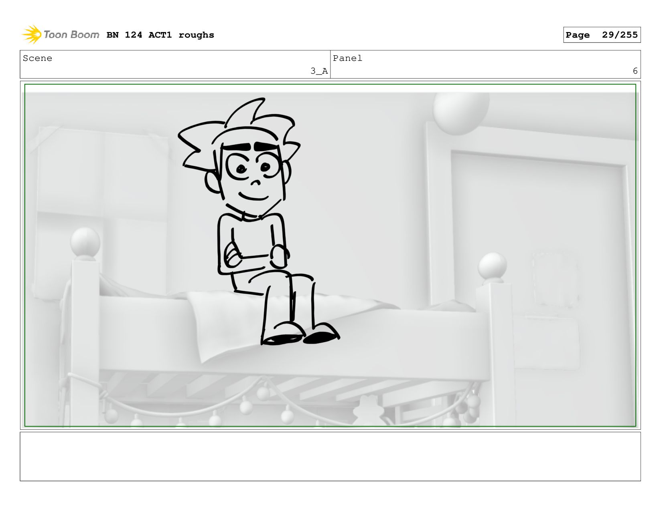The image size is (661, 511).
Task: Click the Toon Boom logo
Action: click(60, 34)
